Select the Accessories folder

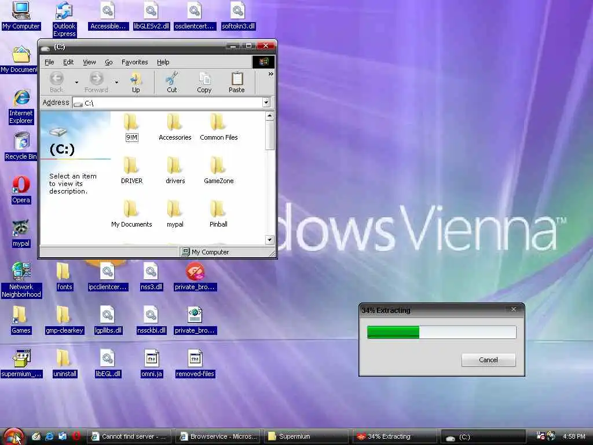coord(175,127)
